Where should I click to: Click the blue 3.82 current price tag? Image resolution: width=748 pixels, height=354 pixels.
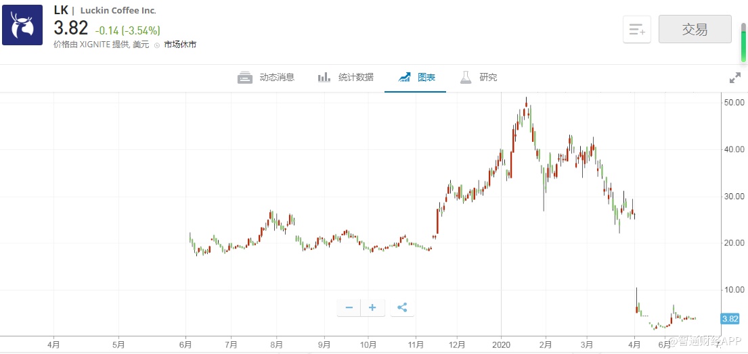730,319
